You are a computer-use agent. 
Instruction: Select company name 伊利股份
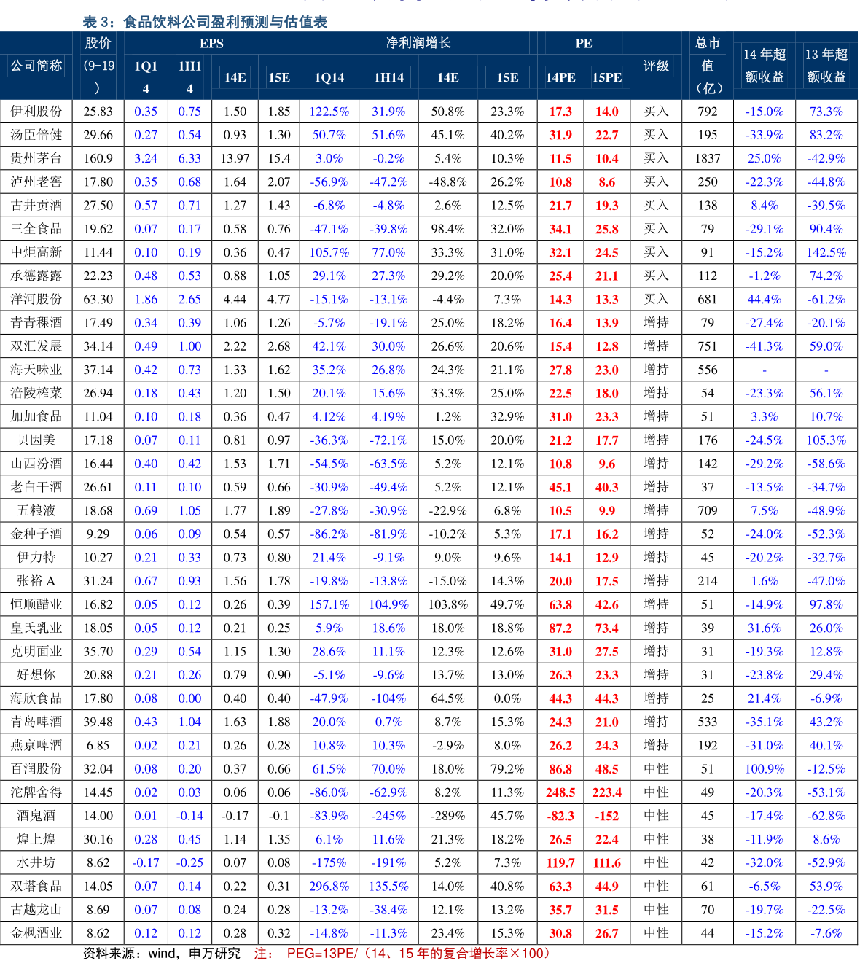36,112
